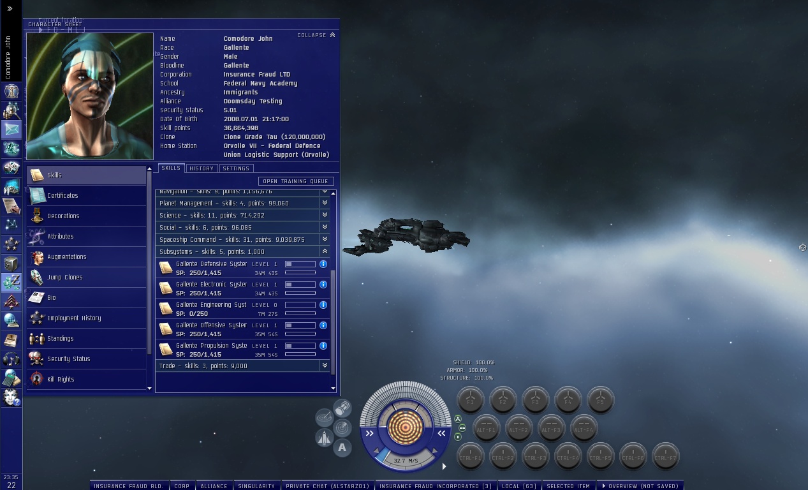
Task: Open the star map icon in the sidebar
Action: (x=11, y=225)
